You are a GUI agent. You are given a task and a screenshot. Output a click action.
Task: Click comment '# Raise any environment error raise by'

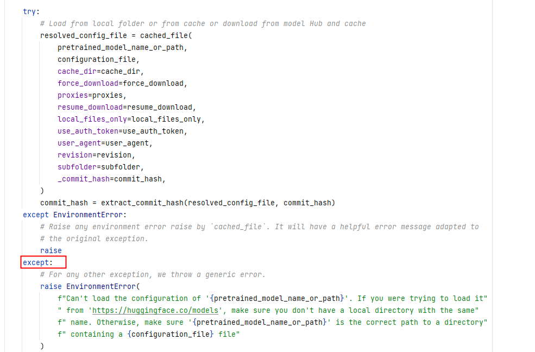point(260,227)
